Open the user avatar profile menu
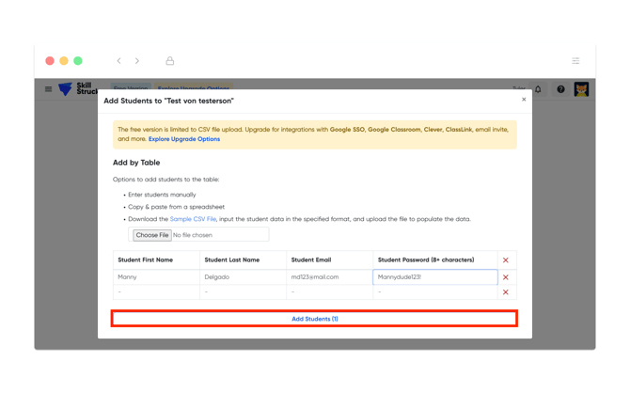Image resolution: width=630 pixels, height=393 pixels. (581, 89)
